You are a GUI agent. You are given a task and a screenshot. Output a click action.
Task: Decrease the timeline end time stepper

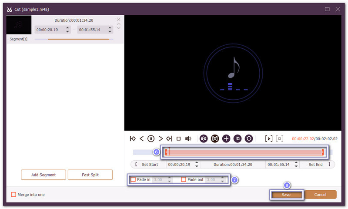296,166
